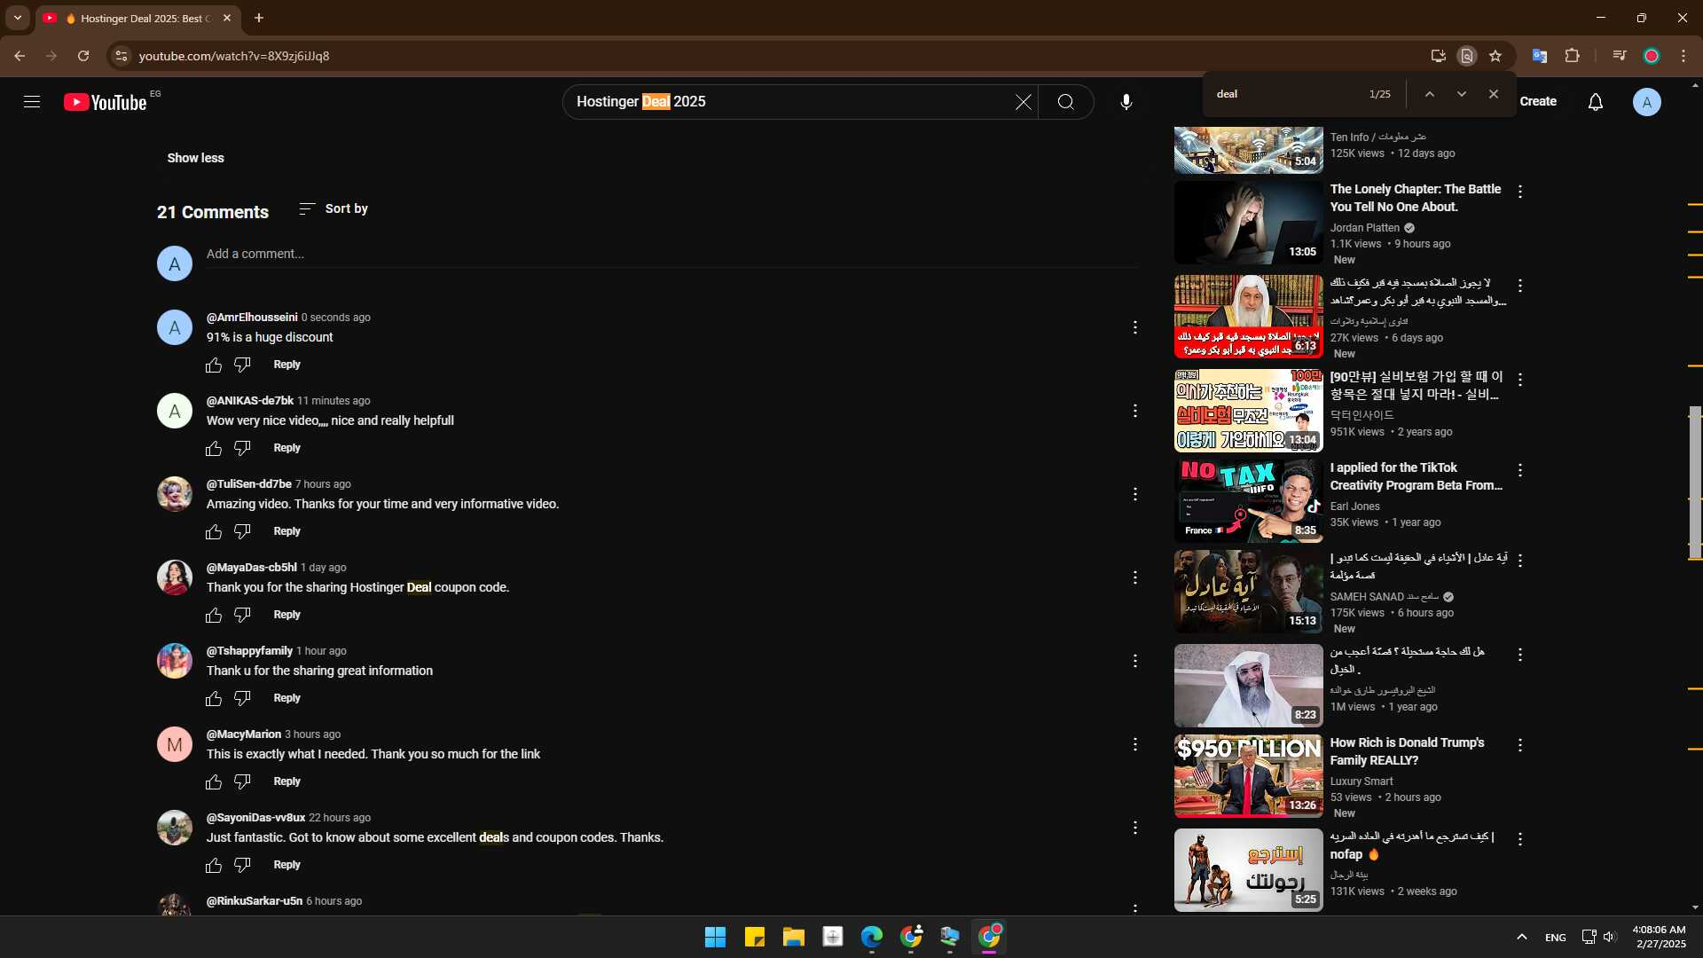Open @Tshappyfamily channel link
The image size is (1703, 958).
249,651
